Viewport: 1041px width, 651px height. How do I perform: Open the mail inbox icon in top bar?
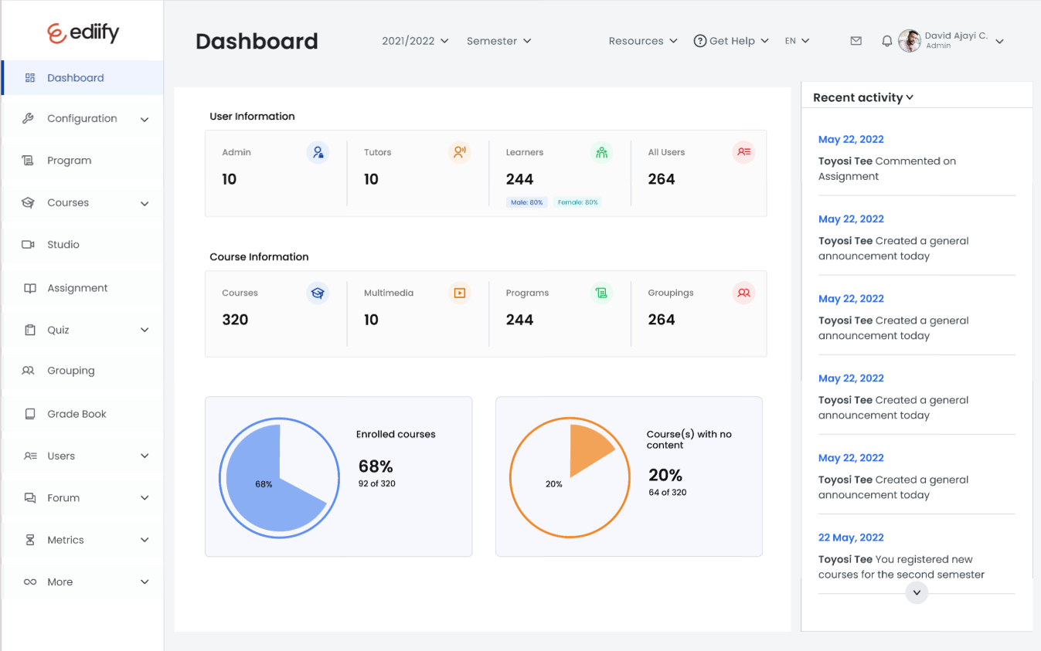(856, 41)
